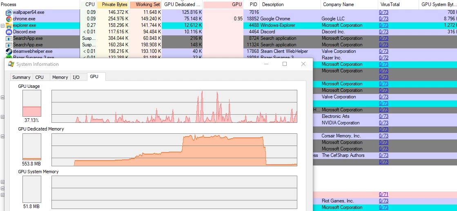Click the icon of SearchApp.exe PID 11324
457x211 pixels.
point(9,45)
